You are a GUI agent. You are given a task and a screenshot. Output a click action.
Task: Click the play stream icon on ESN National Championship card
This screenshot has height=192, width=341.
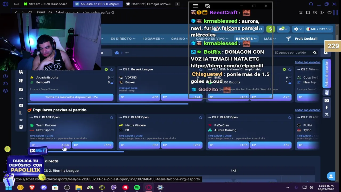[x=284, y=69]
